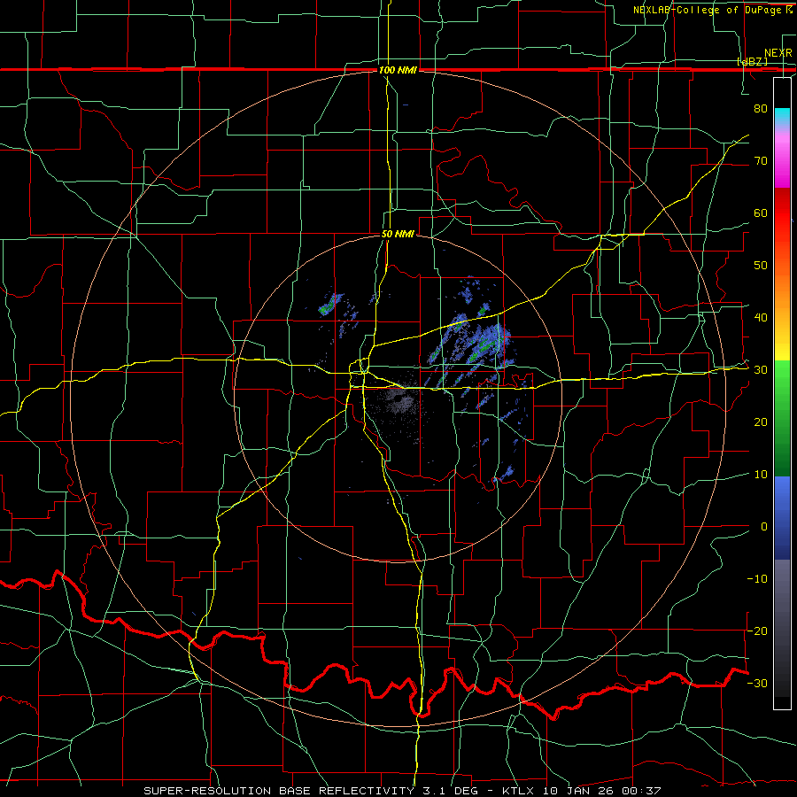
Task: Click the -30 value on the dBZ scale
Action: pyautogui.click(x=757, y=683)
